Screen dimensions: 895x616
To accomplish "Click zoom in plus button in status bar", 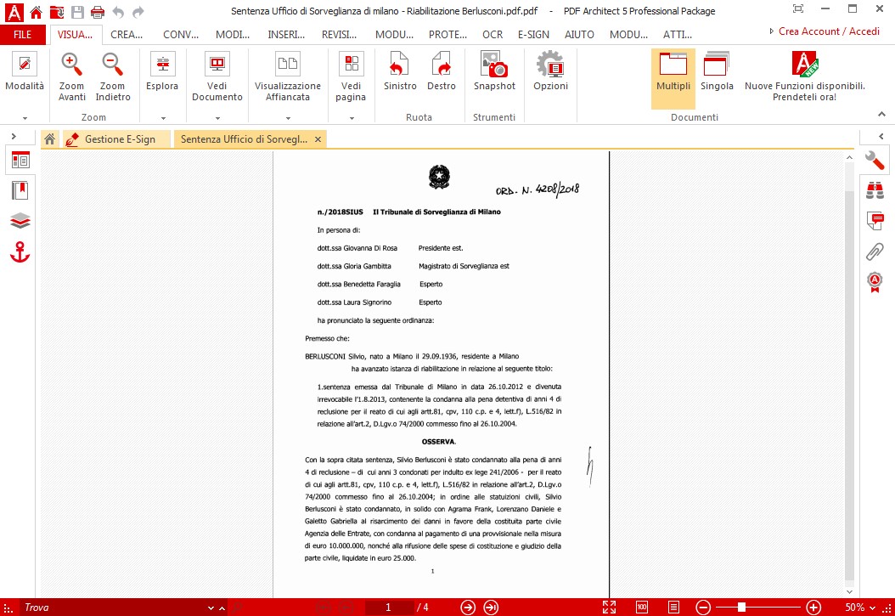I will (813, 608).
